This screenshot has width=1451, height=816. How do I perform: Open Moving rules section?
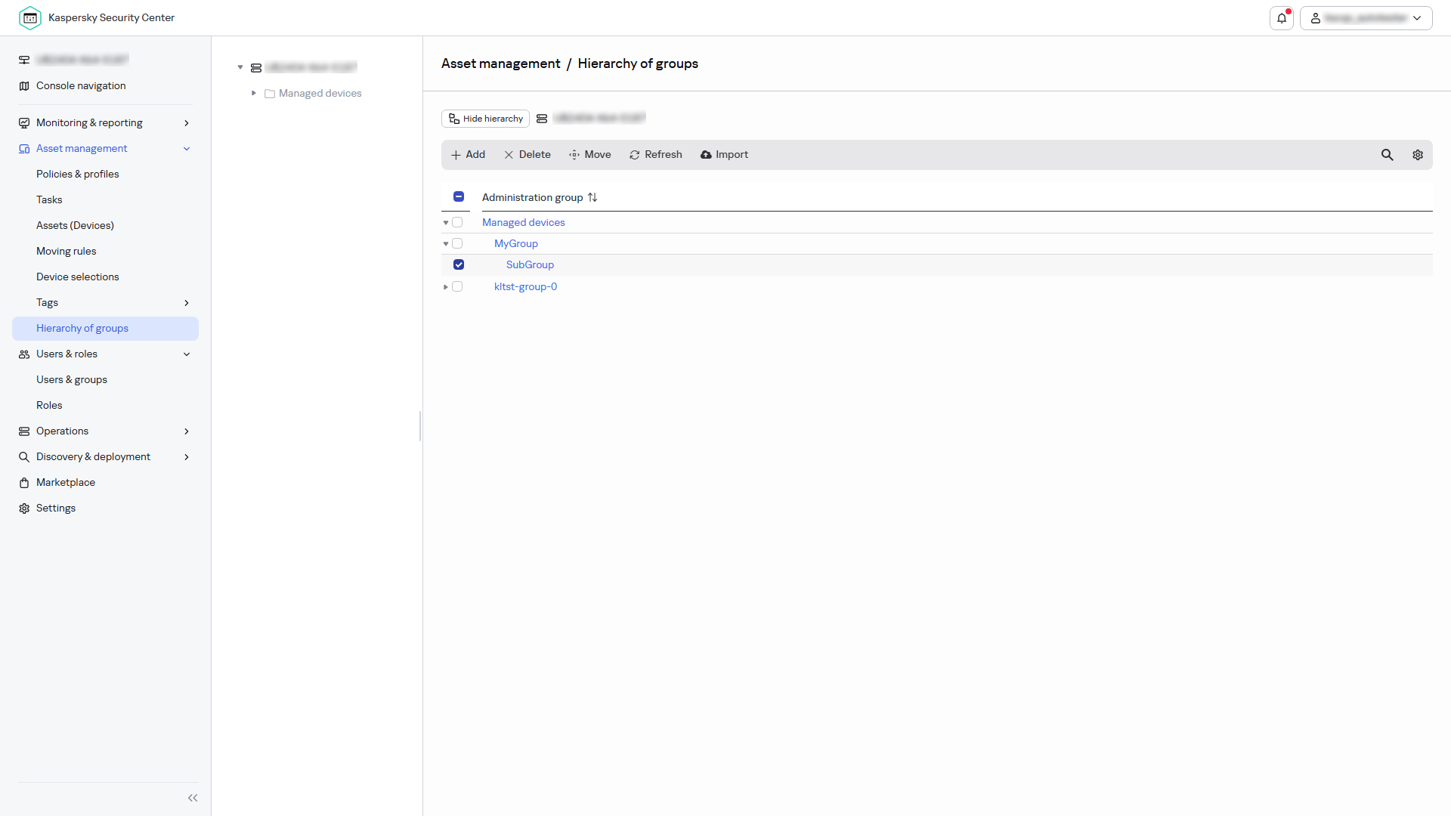[x=67, y=252]
